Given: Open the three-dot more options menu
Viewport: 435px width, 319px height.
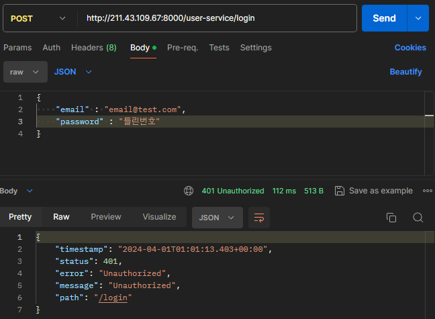Looking at the screenshot, I should coord(428,191).
